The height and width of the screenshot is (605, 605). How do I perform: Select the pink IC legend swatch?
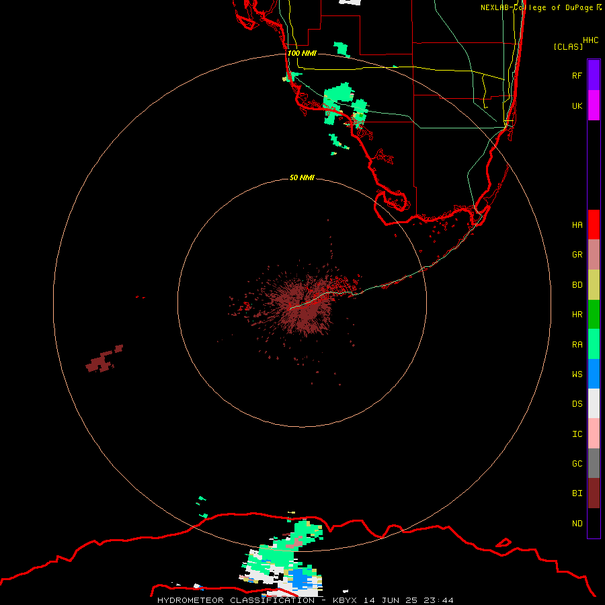click(x=594, y=434)
